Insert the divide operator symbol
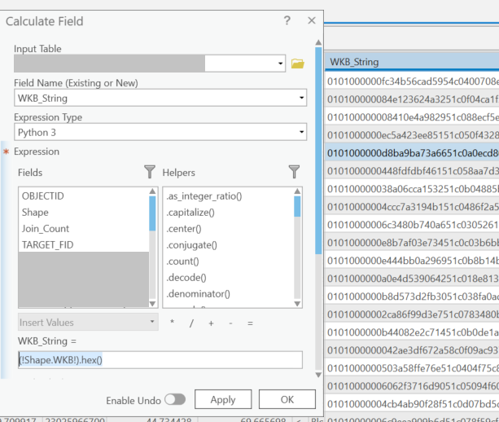 [191, 323]
